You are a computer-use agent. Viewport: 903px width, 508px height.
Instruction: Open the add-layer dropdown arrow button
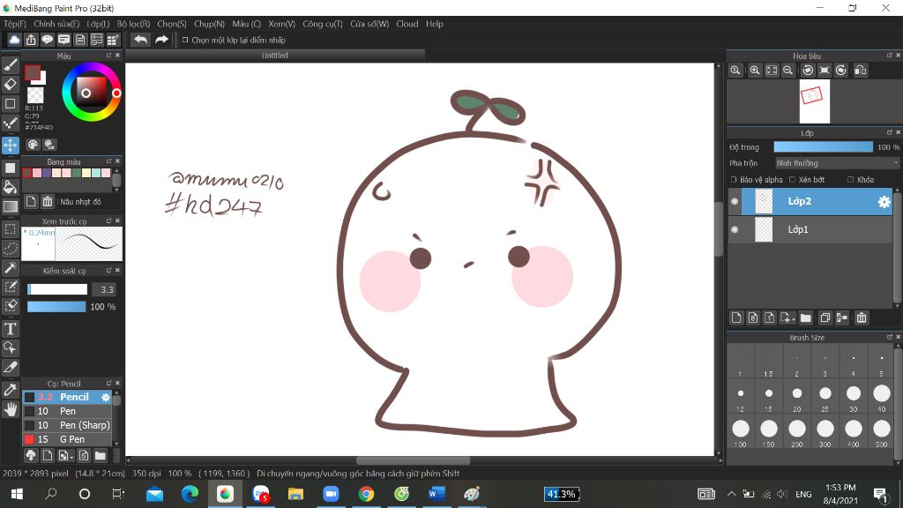pos(787,317)
